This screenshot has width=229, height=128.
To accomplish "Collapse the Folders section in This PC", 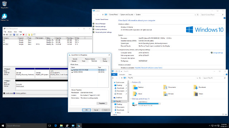I will coord(131,82).
